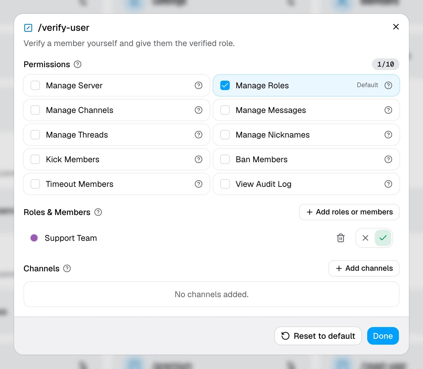Tick the Manage Channels checkbox
Image resolution: width=423 pixels, height=369 pixels.
point(35,110)
